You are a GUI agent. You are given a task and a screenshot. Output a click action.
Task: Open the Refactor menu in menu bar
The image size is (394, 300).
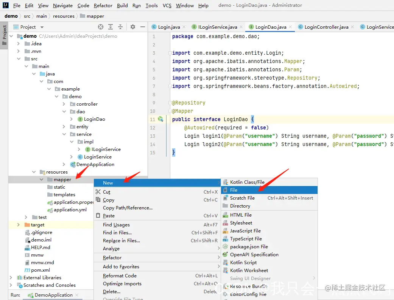103,5
